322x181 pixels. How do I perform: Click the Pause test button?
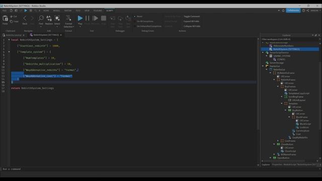[87, 18]
